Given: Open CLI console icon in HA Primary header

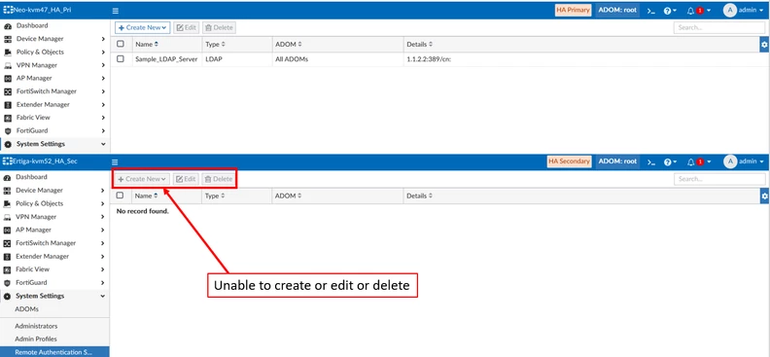Looking at the screenshot, I should coord(650,11).
